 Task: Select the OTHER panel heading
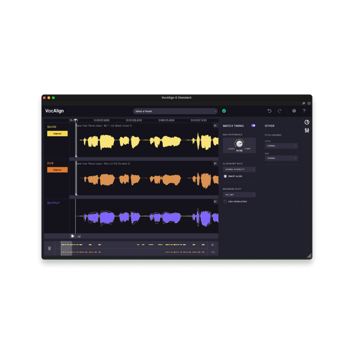click(x=269, y=126)
